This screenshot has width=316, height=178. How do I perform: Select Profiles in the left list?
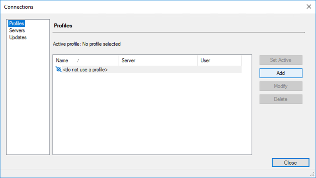click(x=16, y=23)
